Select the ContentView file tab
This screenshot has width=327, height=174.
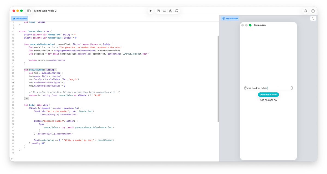[20, 18]
